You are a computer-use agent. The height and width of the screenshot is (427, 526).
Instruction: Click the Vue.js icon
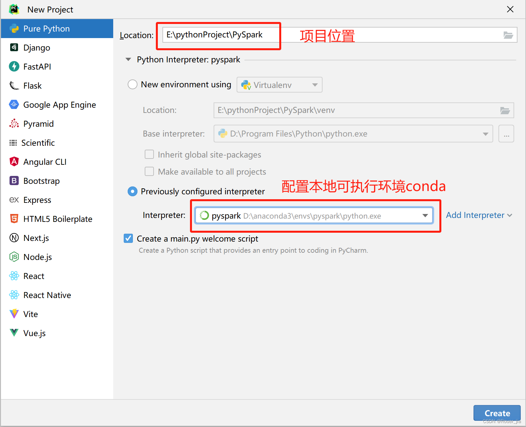coord(14,333)
